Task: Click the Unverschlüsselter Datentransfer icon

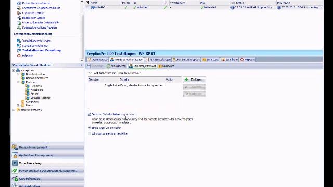Action: point(19,23)
